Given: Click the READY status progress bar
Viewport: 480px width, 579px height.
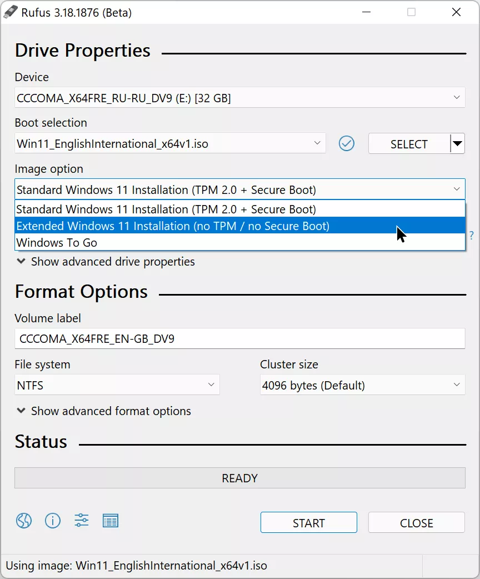Looking at the screenshot, I should (x=240, y=478).
